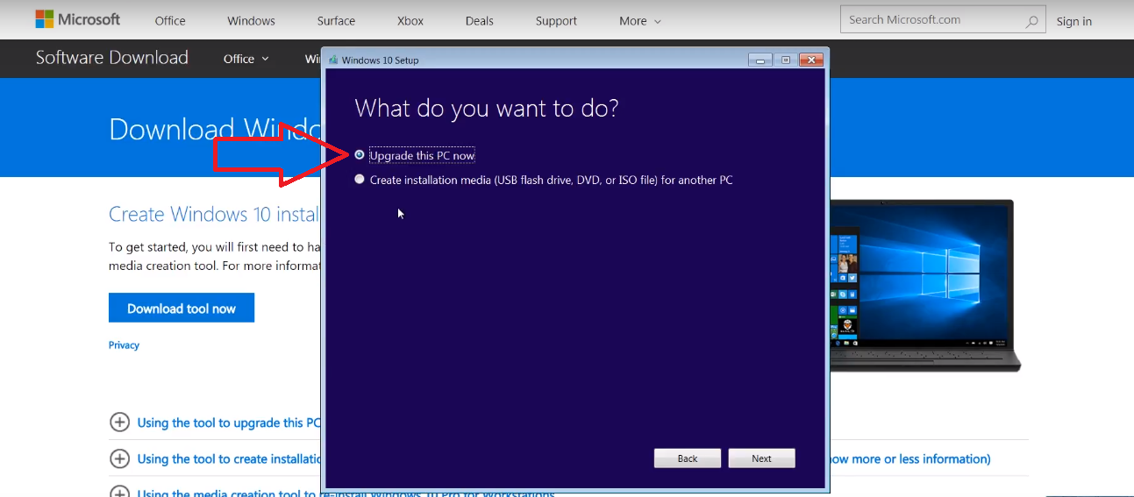Maximize the Windows 10 Setup window

(785, 60)
